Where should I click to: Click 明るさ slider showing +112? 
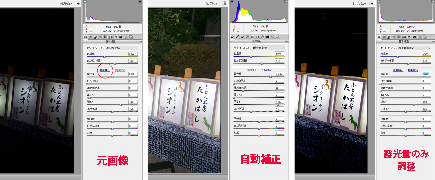[277, 105]
